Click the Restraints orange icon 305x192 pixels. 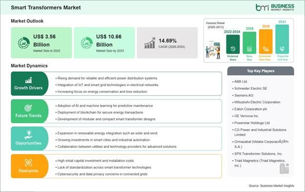tap(28, 163)
